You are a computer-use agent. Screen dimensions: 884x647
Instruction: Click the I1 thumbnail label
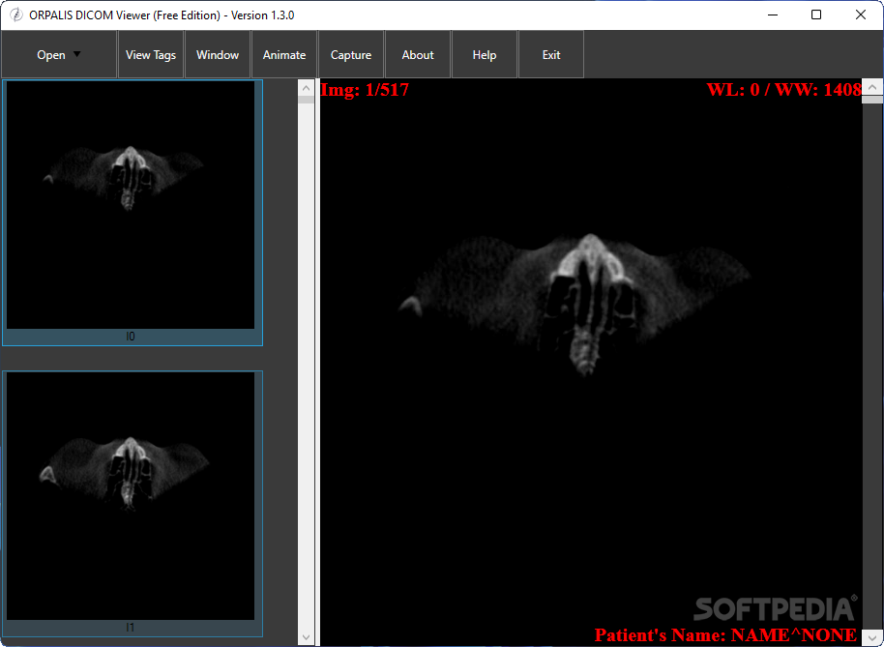[x=131, y=628]
